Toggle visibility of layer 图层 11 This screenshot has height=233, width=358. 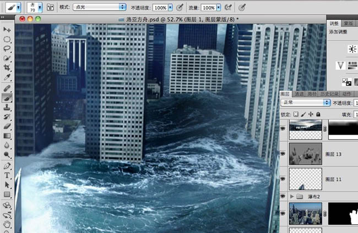[283, 179]
